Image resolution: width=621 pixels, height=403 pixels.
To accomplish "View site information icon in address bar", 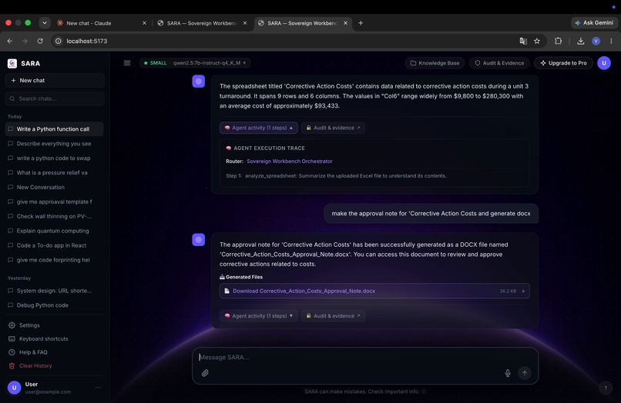I will click(59, 41).
